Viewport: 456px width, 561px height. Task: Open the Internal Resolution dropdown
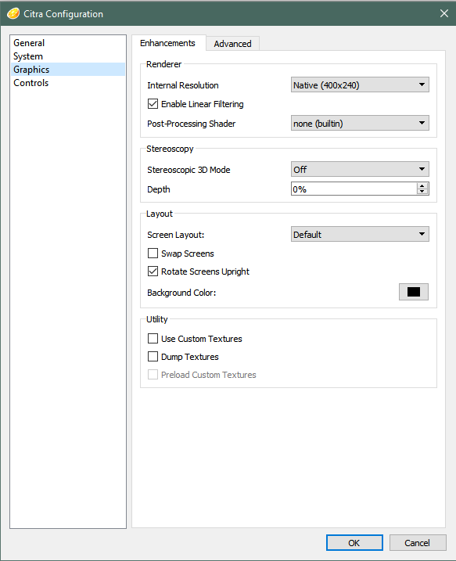(360, 85)
